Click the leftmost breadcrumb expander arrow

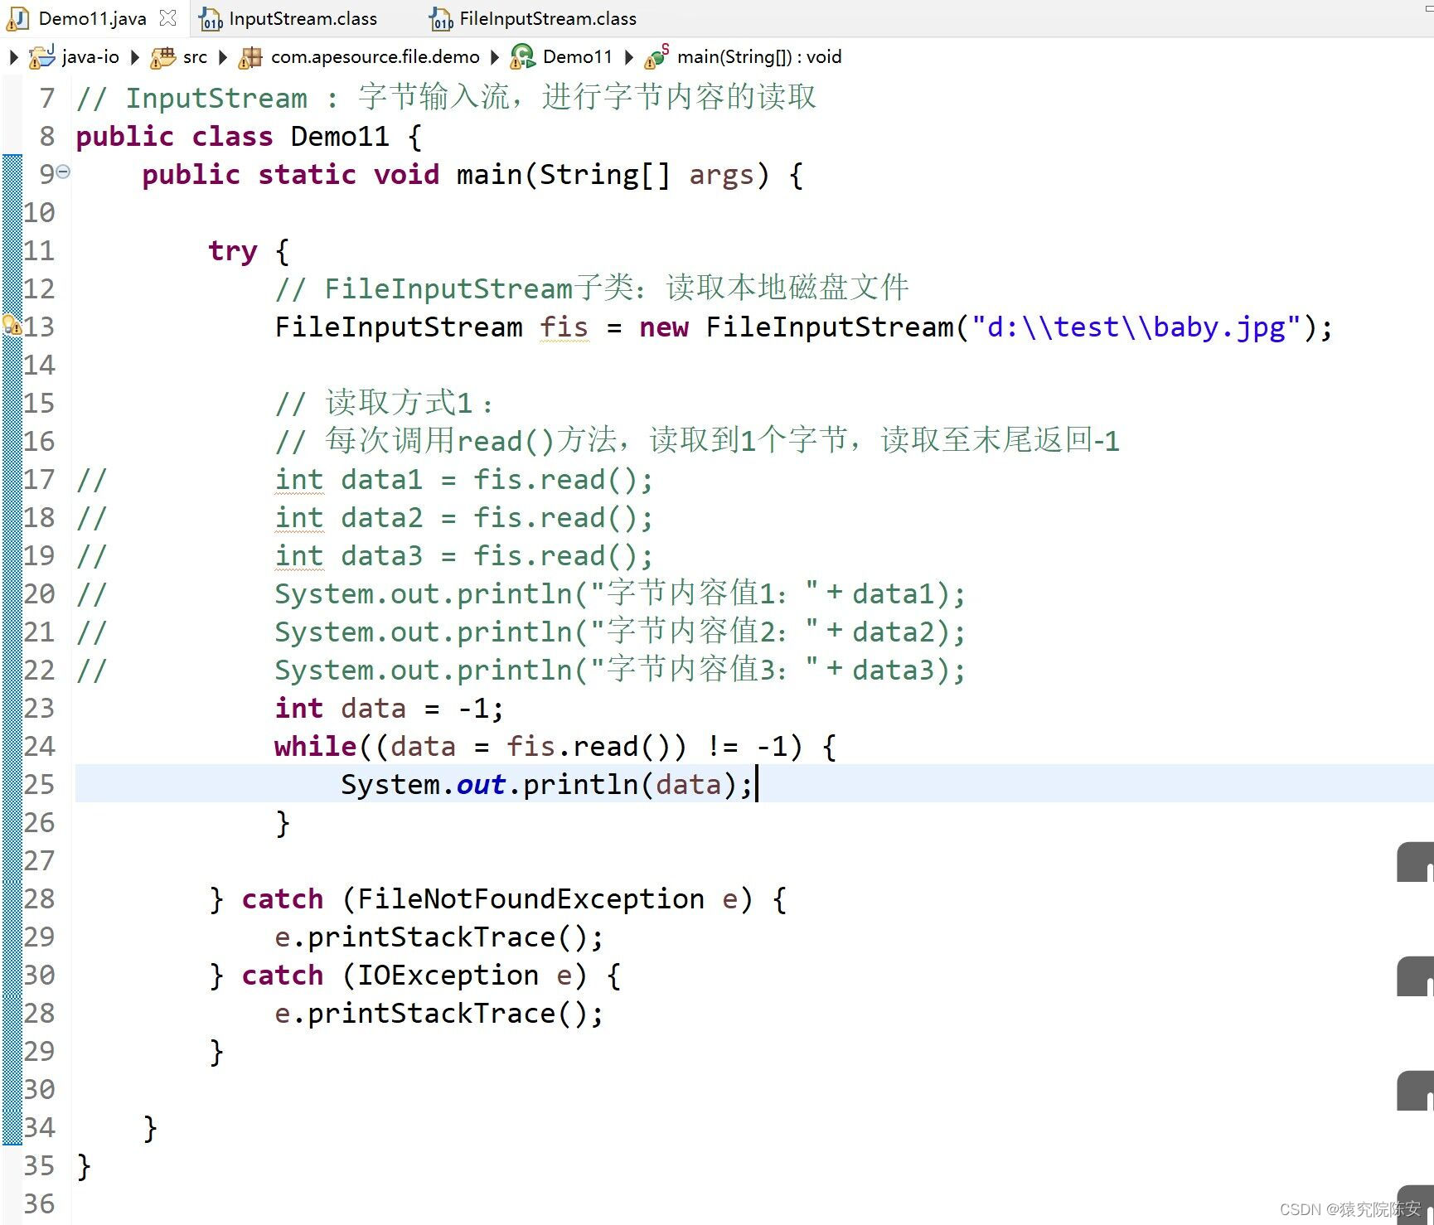pos(12,56)
